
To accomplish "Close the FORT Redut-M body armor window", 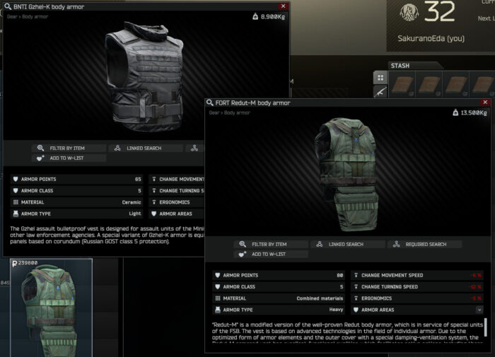I will click(485, 103).
